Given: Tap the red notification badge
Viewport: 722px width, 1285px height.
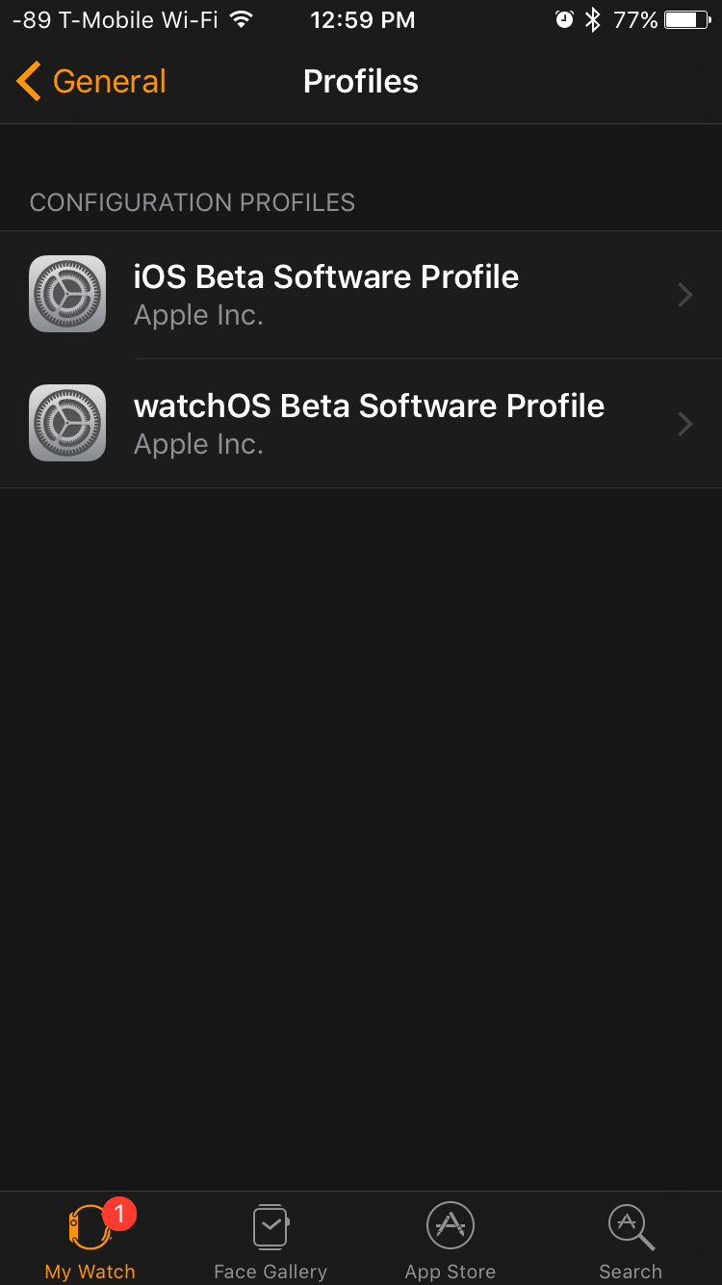Looking at the screenshot, I should tap(119, 1214).
